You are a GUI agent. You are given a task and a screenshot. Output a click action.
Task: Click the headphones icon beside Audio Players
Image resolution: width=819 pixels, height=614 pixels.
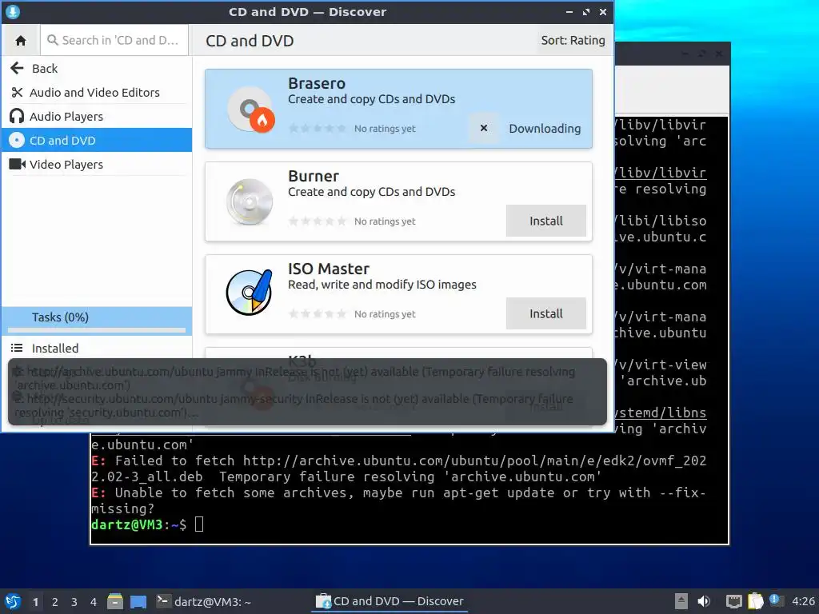(x=17, y=117)
